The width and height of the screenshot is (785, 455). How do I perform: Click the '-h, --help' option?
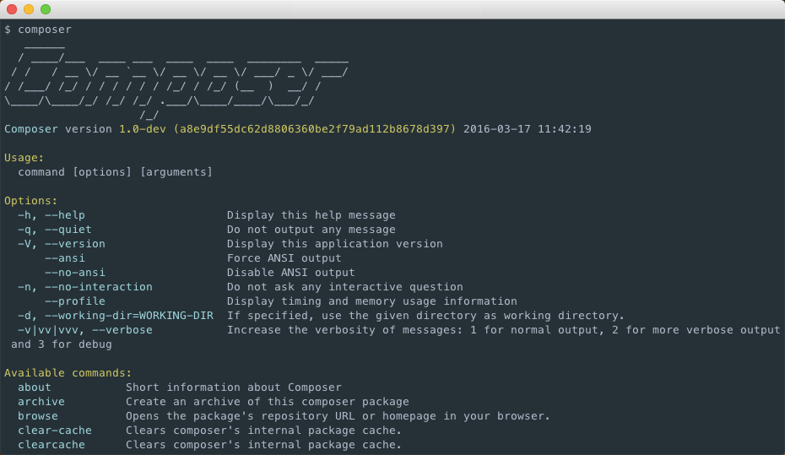(x=51, y=215)
